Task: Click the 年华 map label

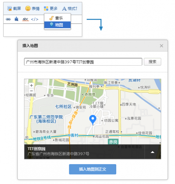Action: click(x=50, y=95)
